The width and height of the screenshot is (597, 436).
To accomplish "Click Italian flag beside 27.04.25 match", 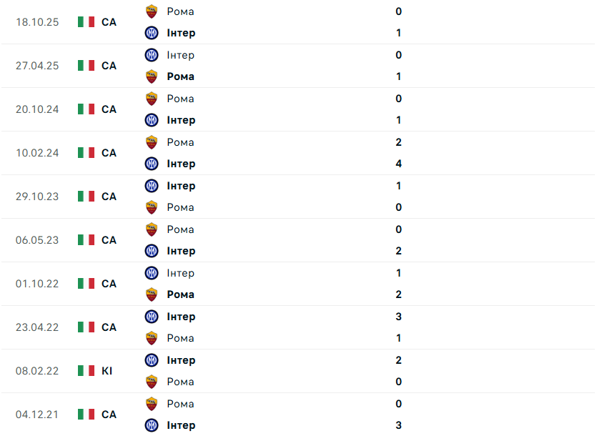I will [x=87, y=66].
